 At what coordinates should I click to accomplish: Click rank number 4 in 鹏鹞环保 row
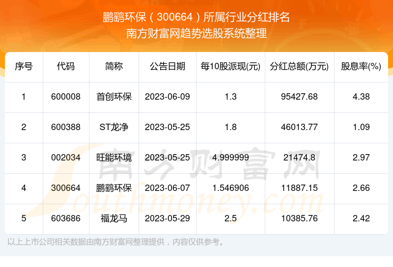tap(24, 188)
